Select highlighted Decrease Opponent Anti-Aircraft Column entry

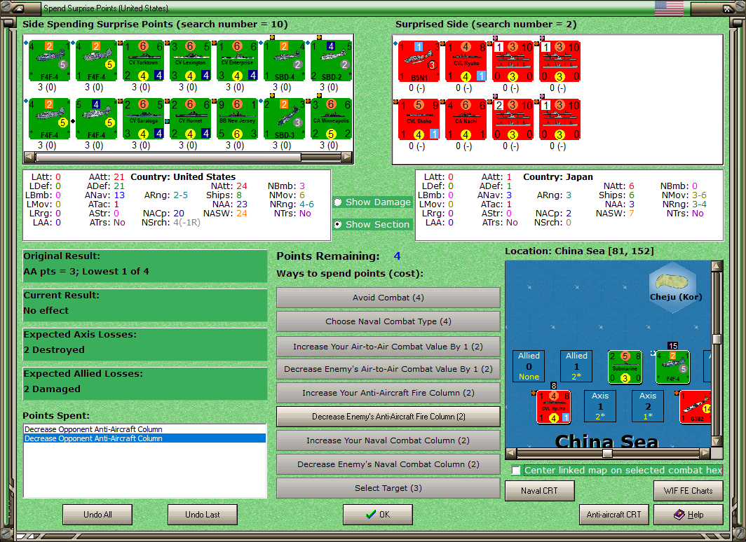coord(144,438)
